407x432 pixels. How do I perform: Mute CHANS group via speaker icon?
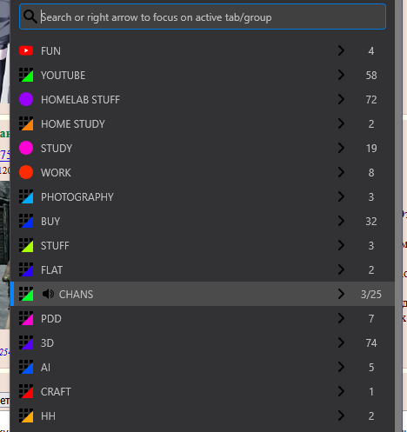point(48,294)
